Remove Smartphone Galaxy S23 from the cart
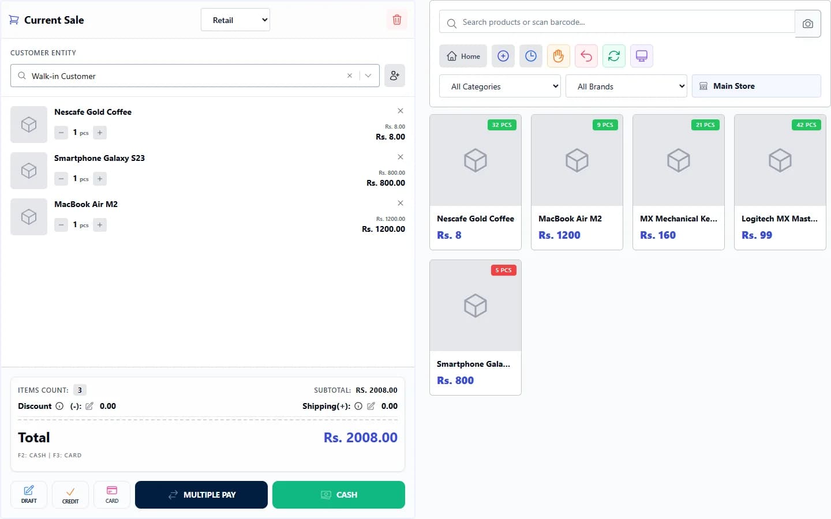Screen dimensions: 831x519 (x=400, y=157)
